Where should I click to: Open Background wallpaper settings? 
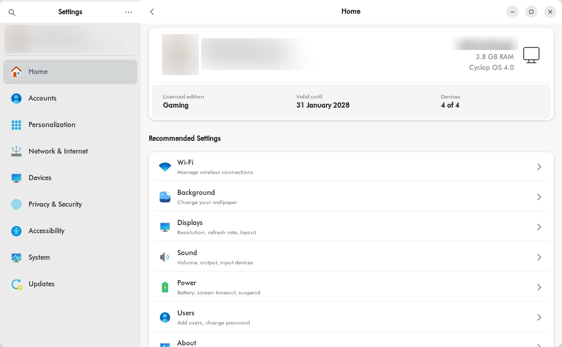coord(352,197)
